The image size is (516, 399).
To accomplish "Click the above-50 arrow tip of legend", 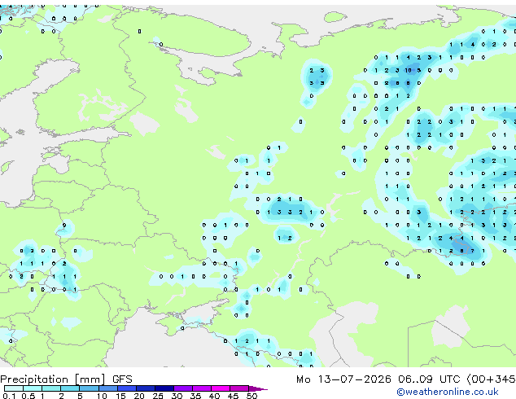I will coord(258,388).
